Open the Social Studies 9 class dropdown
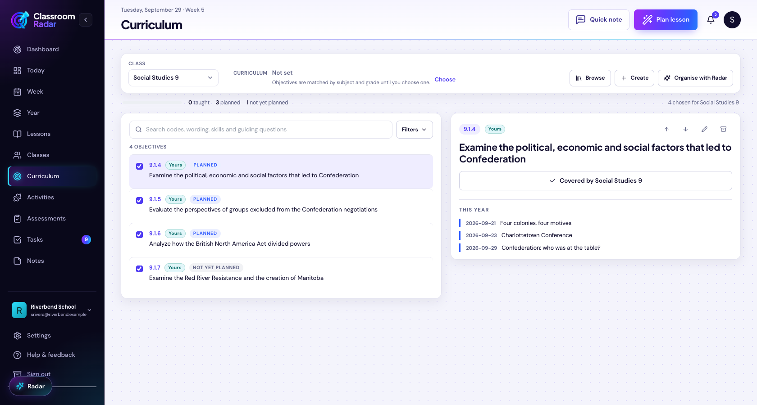The width and height of the screenshot is (757, 405). (173, 78)
